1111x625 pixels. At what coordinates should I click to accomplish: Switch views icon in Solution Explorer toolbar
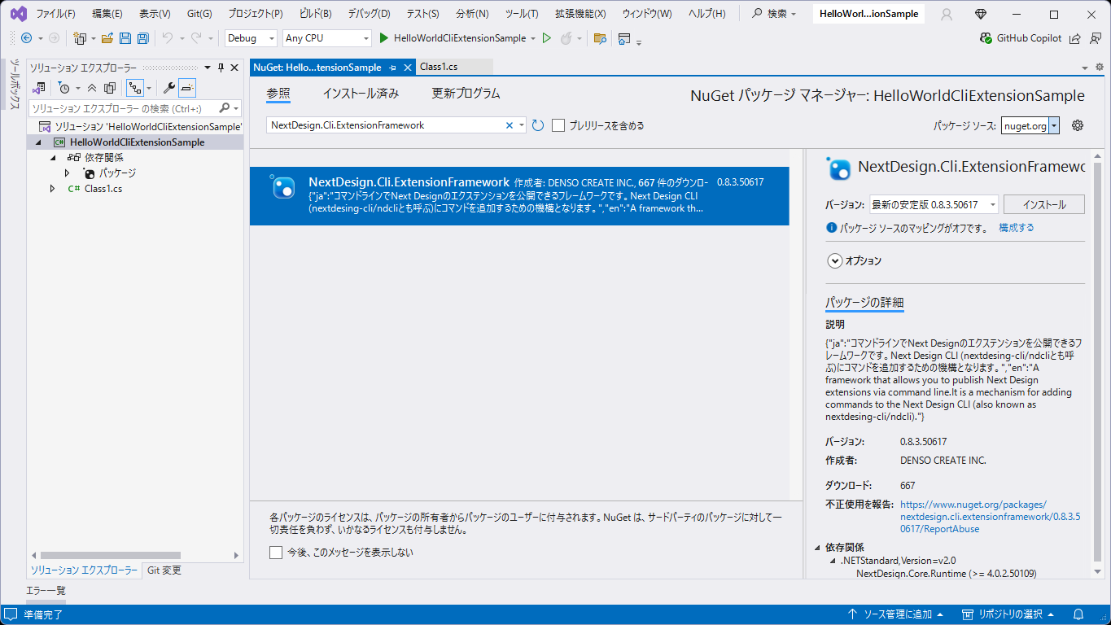point(38,88)
